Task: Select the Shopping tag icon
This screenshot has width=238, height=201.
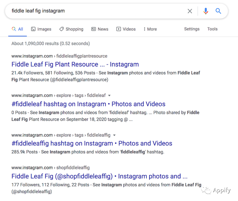Action: point(61,29)
